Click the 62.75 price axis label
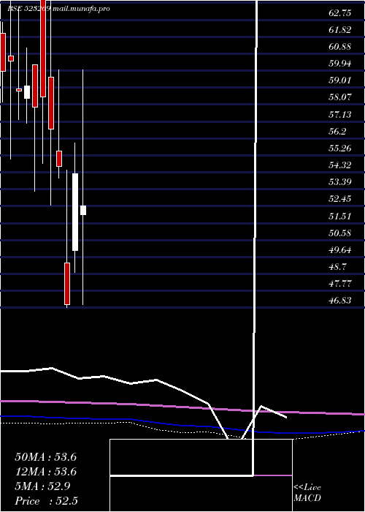The image size is (365, 512). click(x=340, y=13)
